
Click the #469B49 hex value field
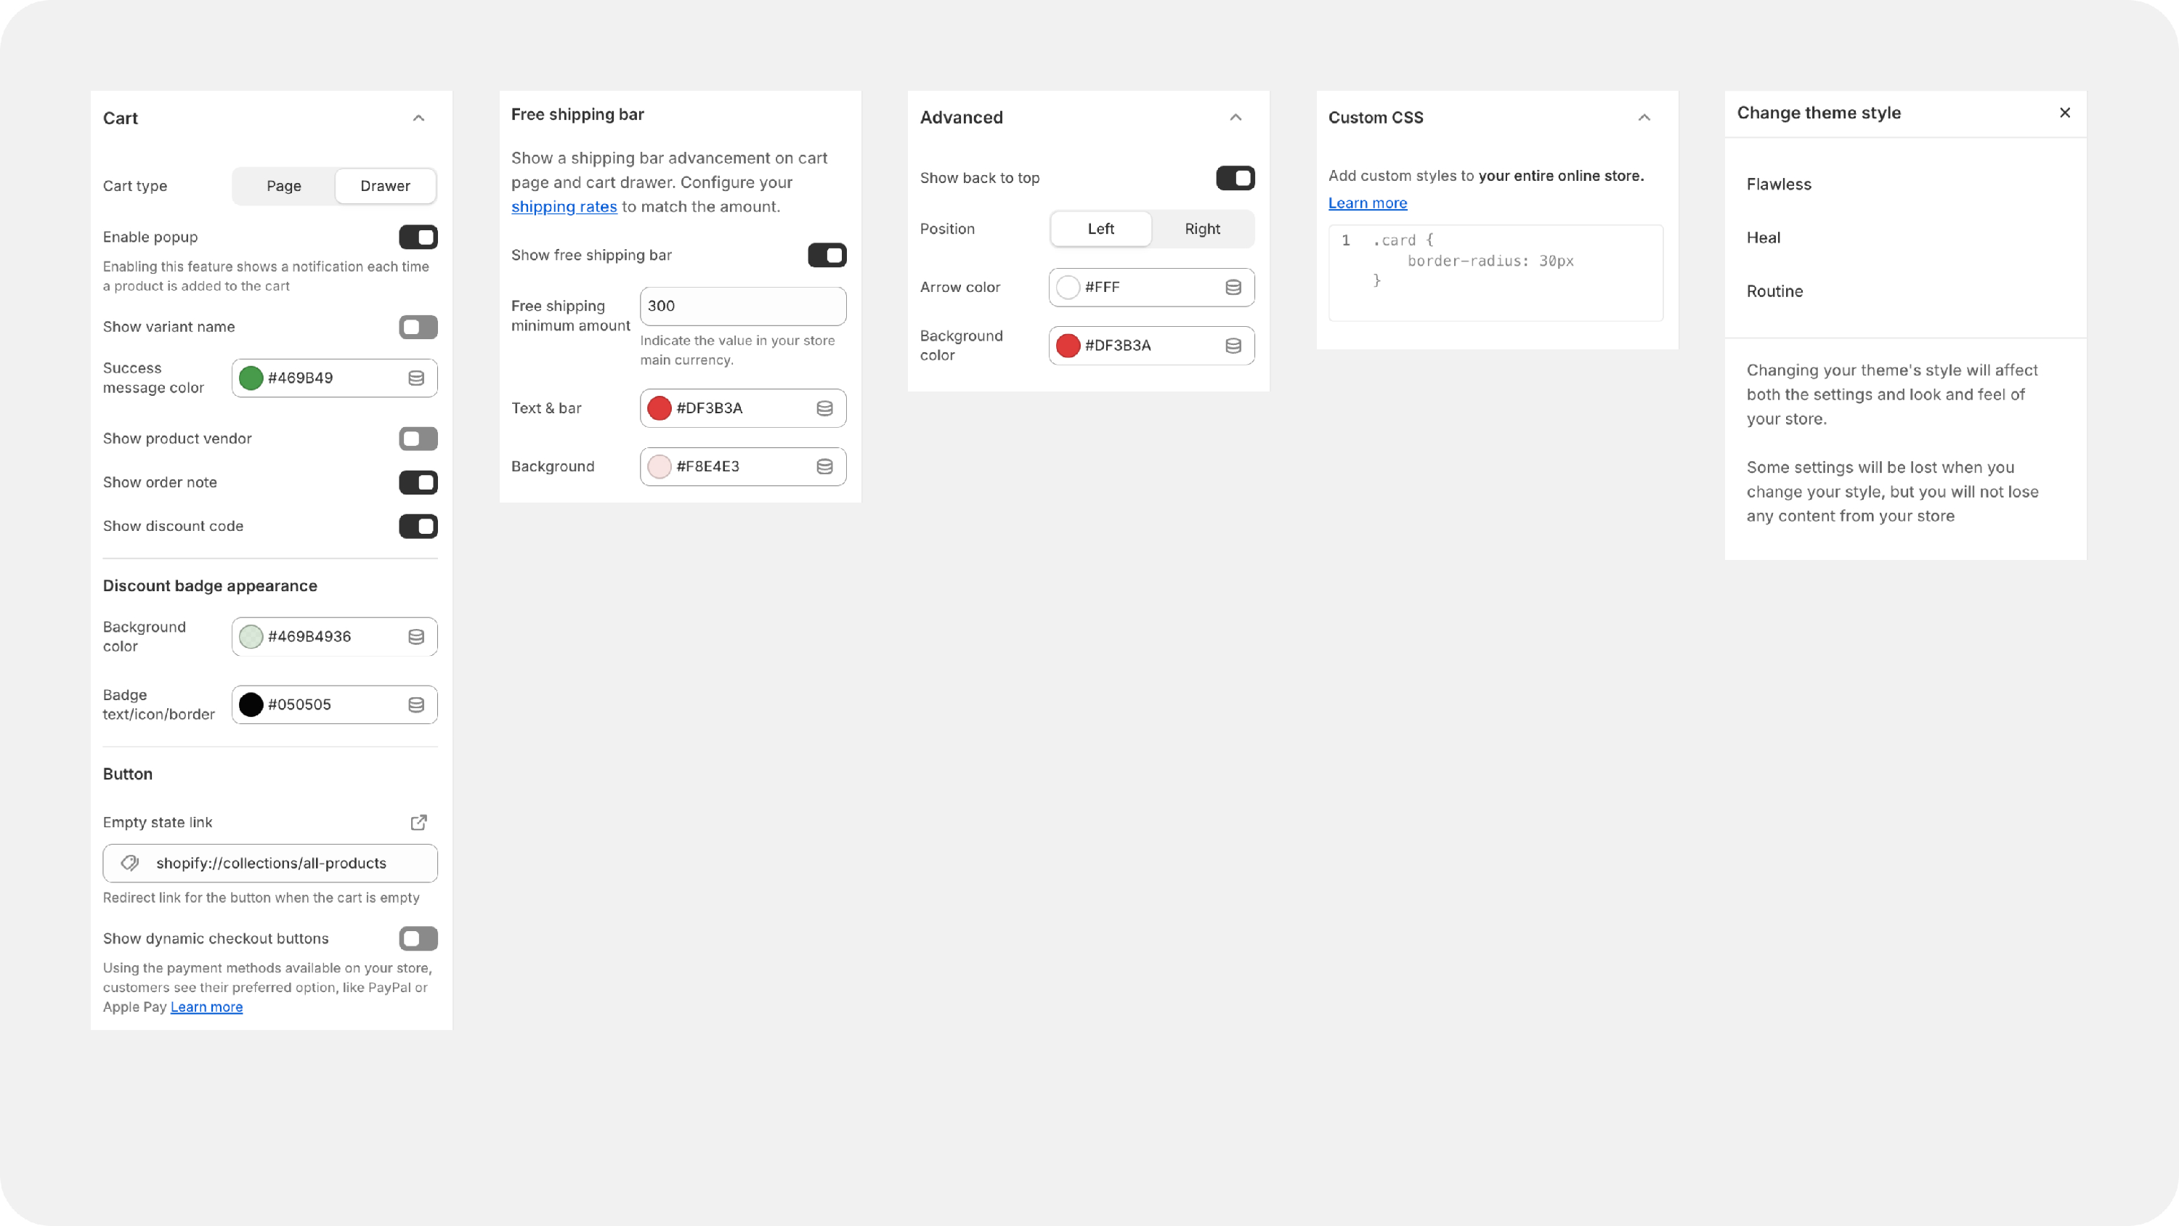pyautogui.click(x=300, y=378)
